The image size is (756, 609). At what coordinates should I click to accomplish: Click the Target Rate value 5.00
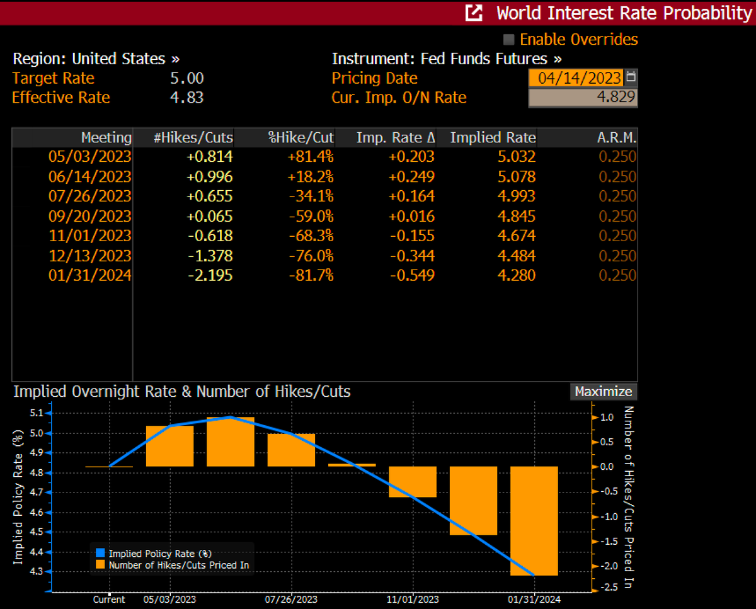coord(187,78)
